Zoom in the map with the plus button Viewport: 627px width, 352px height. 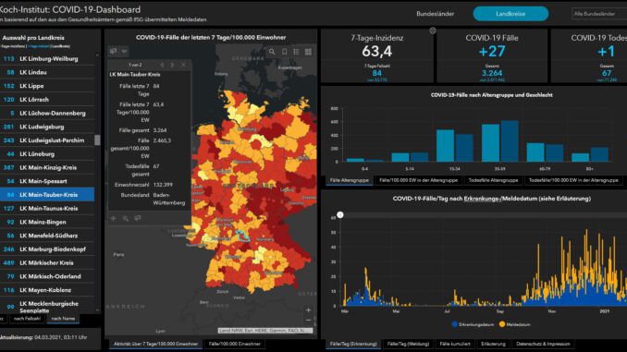pyautogui.click(x=308, y=310)
